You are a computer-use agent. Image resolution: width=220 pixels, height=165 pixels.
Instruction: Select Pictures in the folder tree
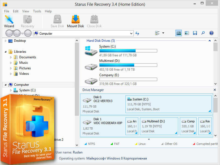[x=25, y=68]
